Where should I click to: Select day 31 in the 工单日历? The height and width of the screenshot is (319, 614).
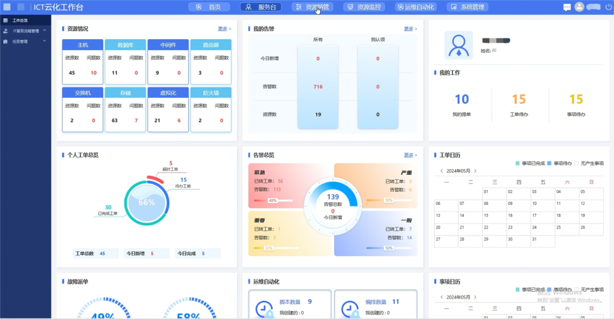coord(543,242)
